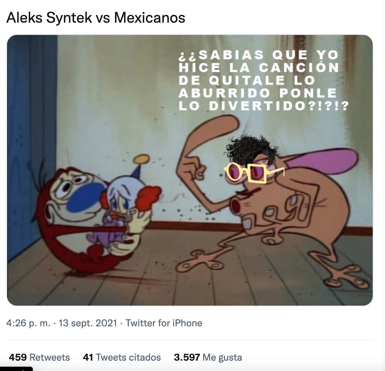The width and height of the screenshot is (385, 371).
Task: View the 3.597 Me gusta list
Action: tap(208, 357)
